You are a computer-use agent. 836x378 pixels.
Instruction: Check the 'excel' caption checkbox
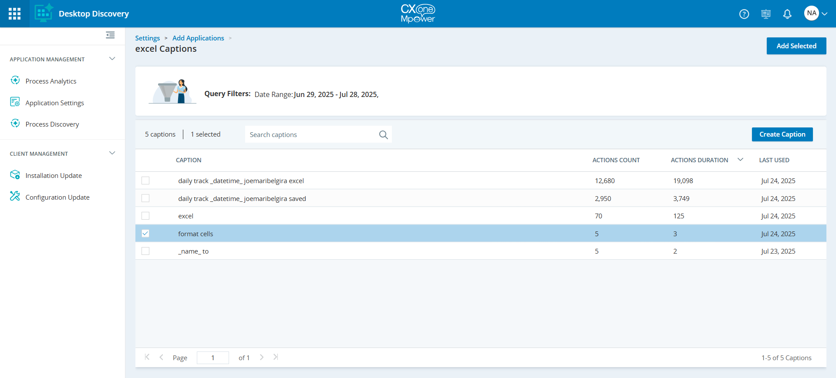[145, 216]
